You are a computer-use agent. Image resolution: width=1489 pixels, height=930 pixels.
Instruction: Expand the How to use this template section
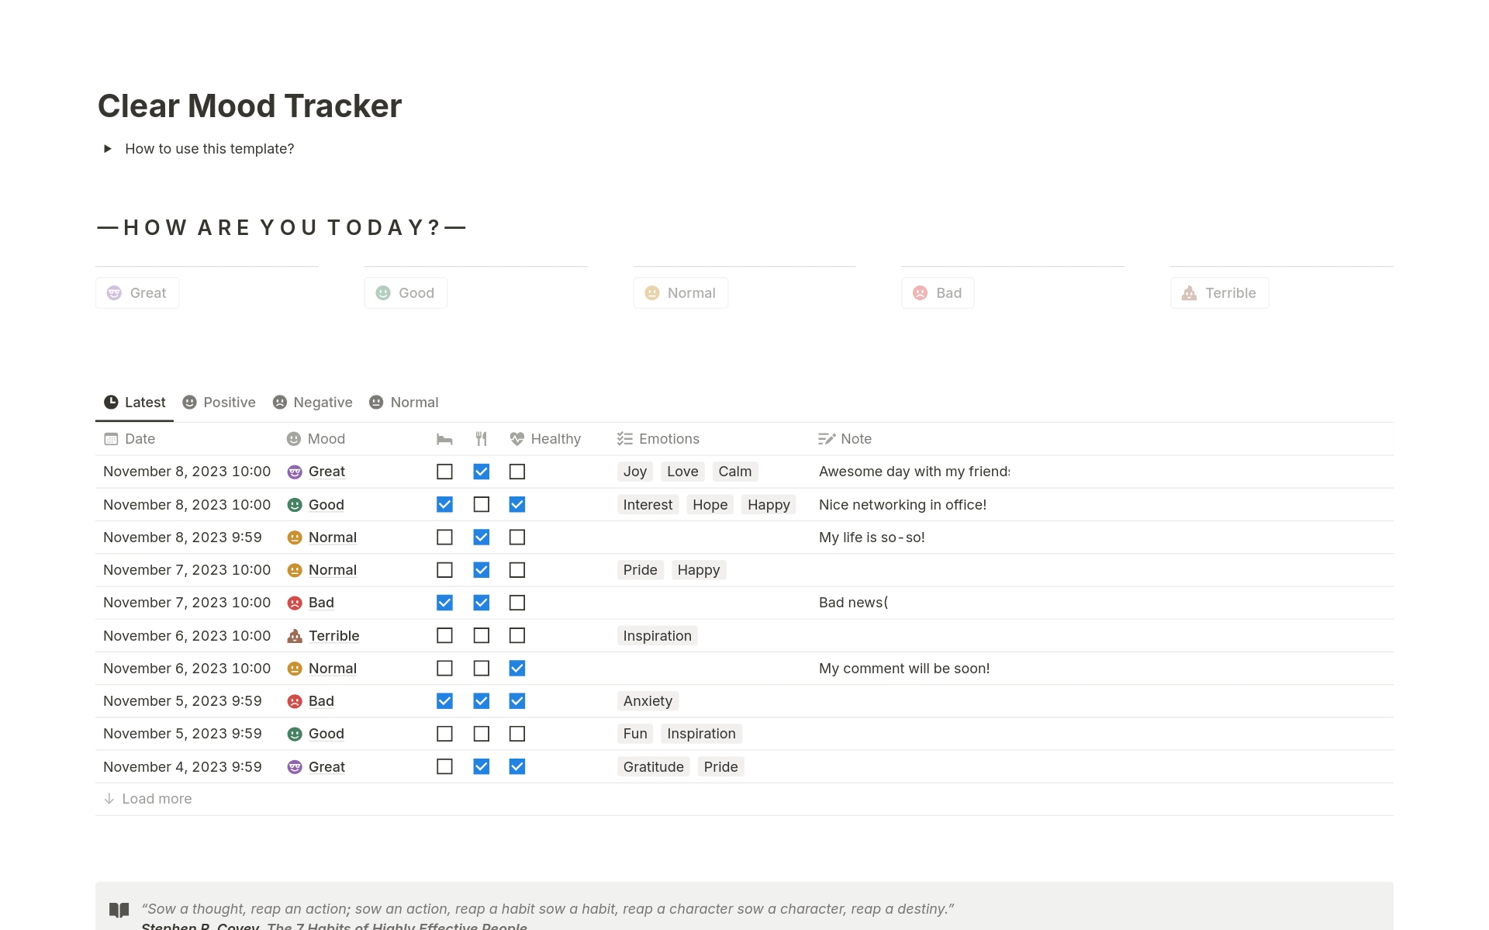point(109,148)
